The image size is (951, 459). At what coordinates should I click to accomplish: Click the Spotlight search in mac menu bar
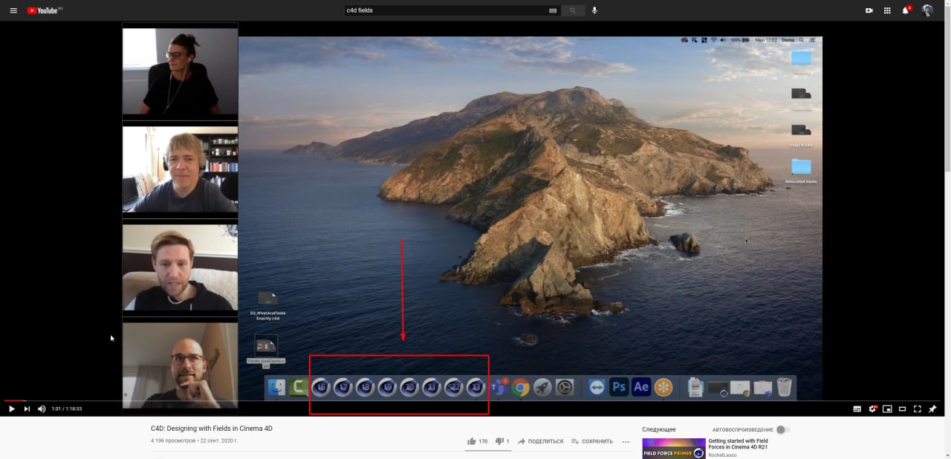(x=802, y=40)
